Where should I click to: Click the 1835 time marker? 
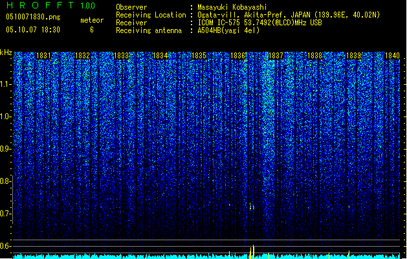[199, 56]
